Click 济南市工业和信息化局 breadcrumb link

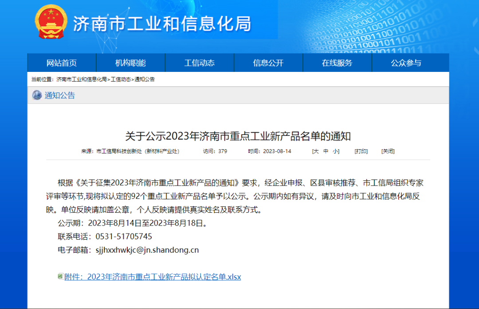pyautogui.click(x=82, y=79)
